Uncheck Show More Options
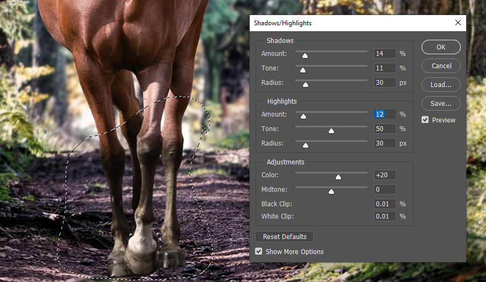This screenshot has height=282, width=486. 258,251
